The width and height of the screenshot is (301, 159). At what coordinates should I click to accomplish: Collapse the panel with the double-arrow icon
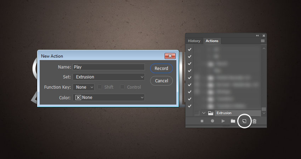[257, 36]
